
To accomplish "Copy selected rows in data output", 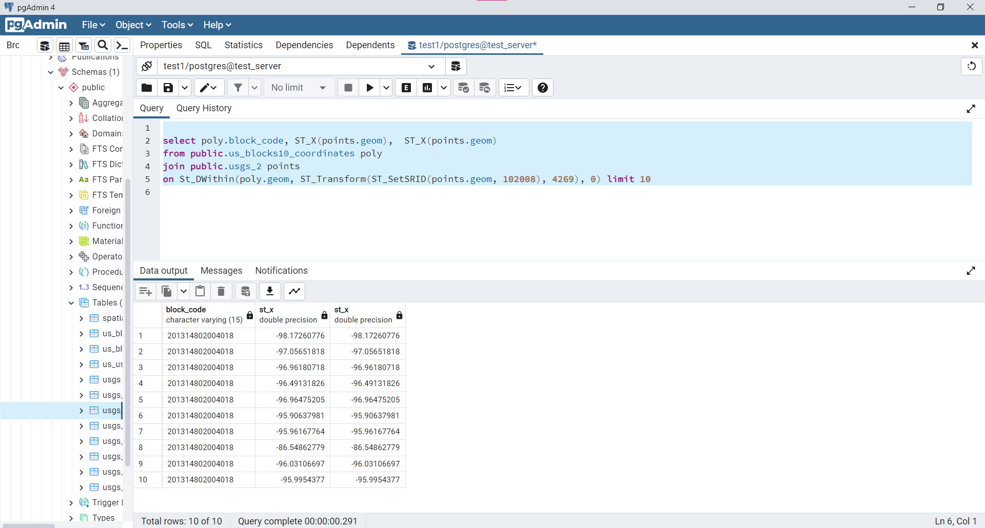I will pos(167,292).
